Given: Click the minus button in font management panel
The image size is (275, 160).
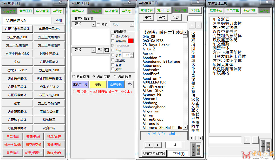Looking at the screenshot, I should pyautogui.click(x=199, y=25).
